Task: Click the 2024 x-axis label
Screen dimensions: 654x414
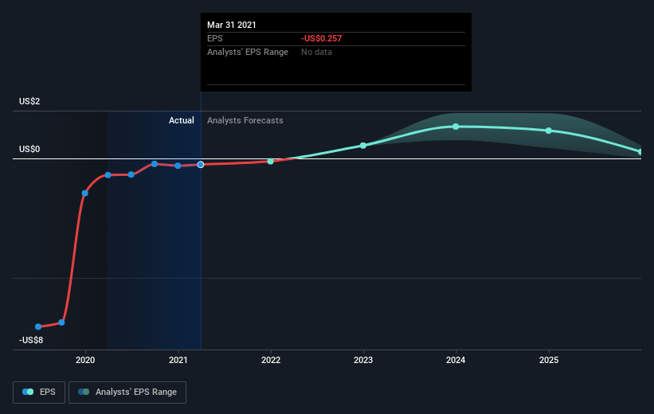Action: pyautogui.click(x=456, y=360)
